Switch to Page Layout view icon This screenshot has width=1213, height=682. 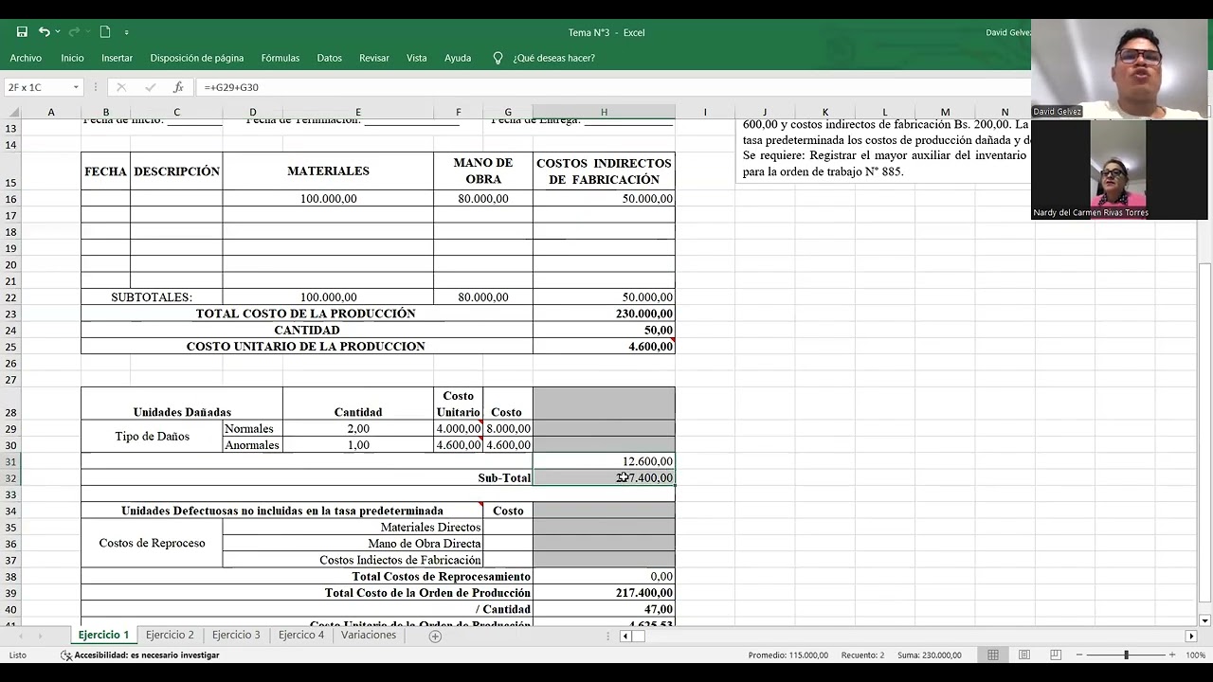(x=1024, y=655)
